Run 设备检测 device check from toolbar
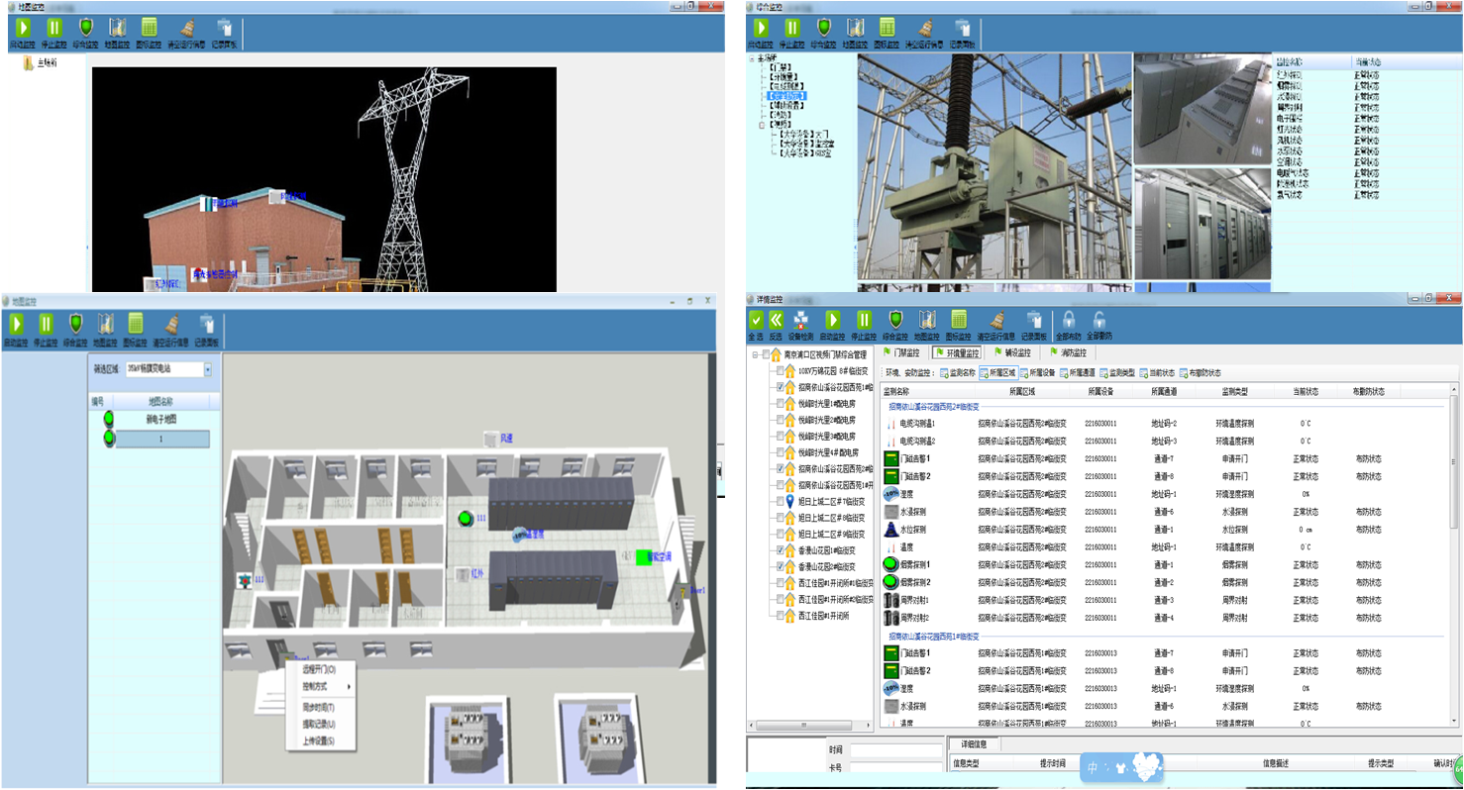The height and width of the screenshot is (790, 1464). [x=802, y=320]
